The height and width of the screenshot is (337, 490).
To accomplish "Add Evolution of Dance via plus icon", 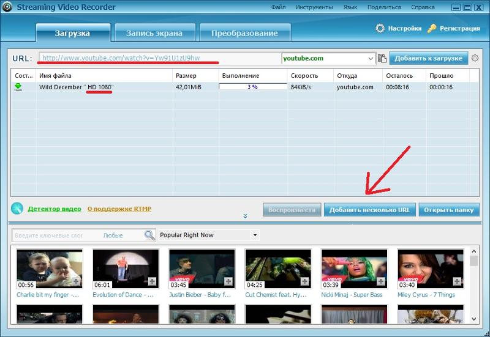I will (x=152, y=281).
